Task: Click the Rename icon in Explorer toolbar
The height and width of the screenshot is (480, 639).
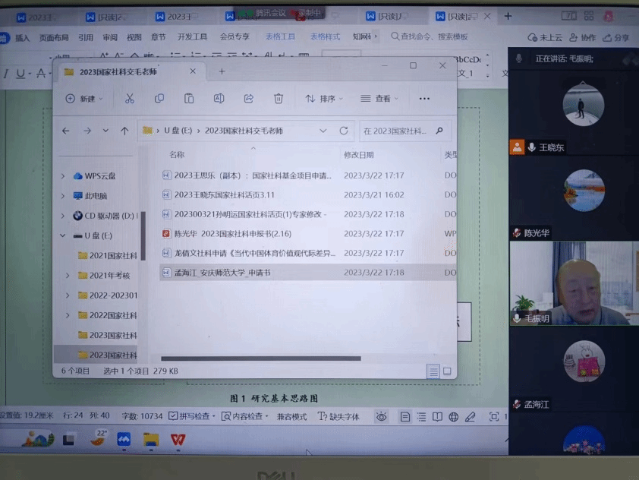Action: click(219, 99)
